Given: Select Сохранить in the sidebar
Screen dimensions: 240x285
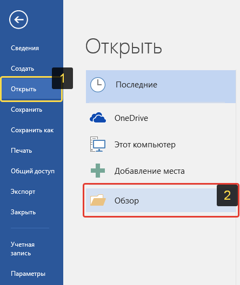Looking at the screenshot, I should tap(26, 110).
